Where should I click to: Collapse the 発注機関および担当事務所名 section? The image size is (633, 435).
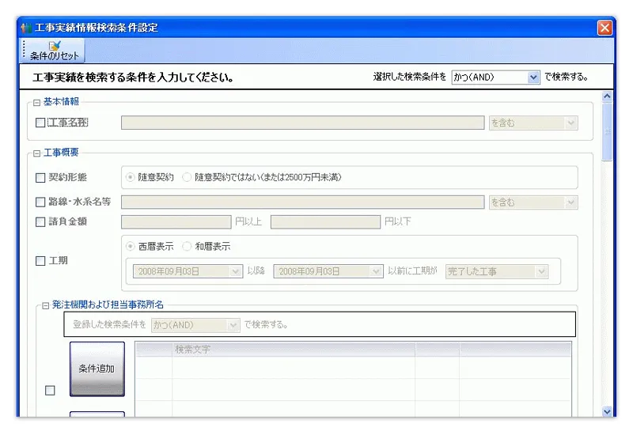[46, 304]
